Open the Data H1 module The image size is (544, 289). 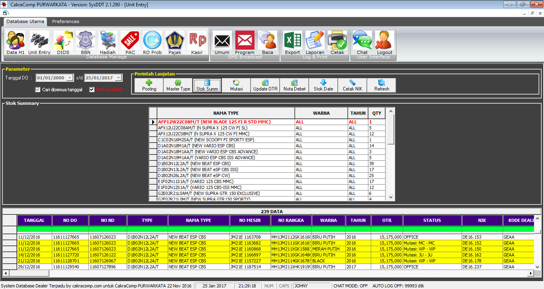[16, 42]
